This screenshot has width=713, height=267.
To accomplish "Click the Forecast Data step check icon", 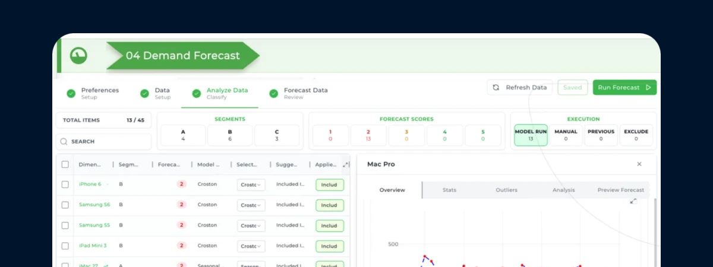I will tap(274, 93).
